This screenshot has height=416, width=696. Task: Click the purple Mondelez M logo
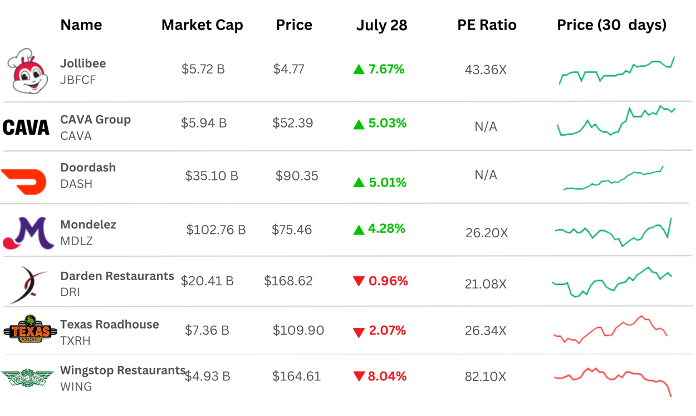(x=28, y=233)
